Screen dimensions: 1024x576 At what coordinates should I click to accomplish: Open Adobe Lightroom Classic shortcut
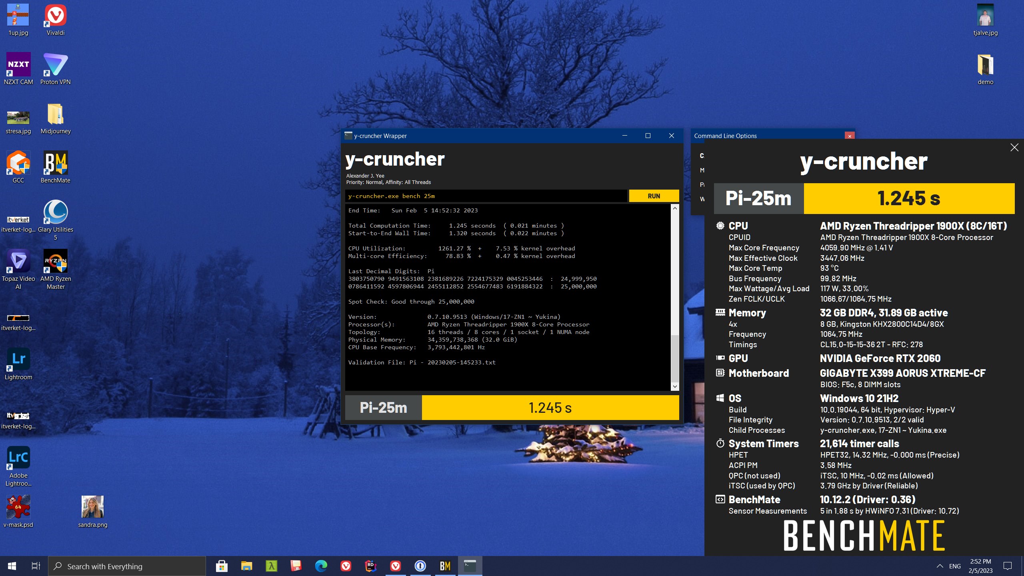pos(18,466)
